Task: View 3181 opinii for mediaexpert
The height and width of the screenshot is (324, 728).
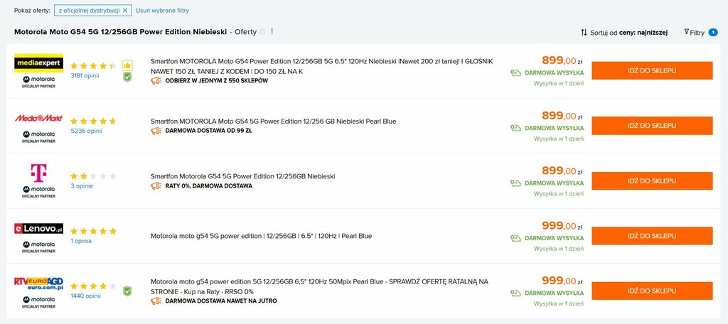Action: point(85,75)
